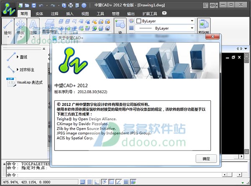Click the command line scrollbar right arrow
This screenshot has width=251, height=186.
[239, 175]
